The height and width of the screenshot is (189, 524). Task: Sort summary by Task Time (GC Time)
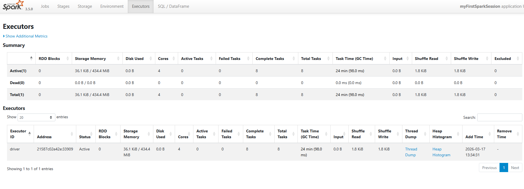point(361,59)
